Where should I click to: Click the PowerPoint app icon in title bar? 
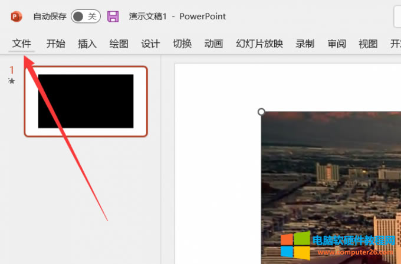[16, 16]
